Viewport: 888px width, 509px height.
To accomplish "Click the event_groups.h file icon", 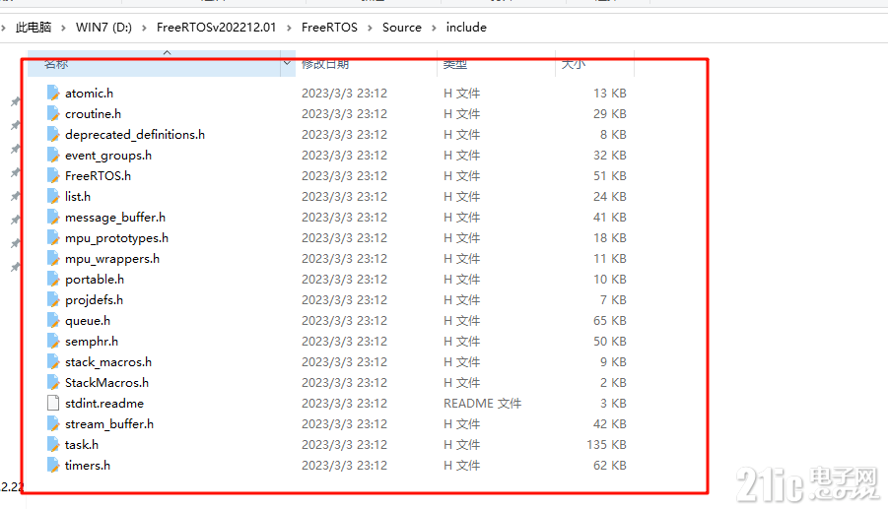I will coord(53,155).
